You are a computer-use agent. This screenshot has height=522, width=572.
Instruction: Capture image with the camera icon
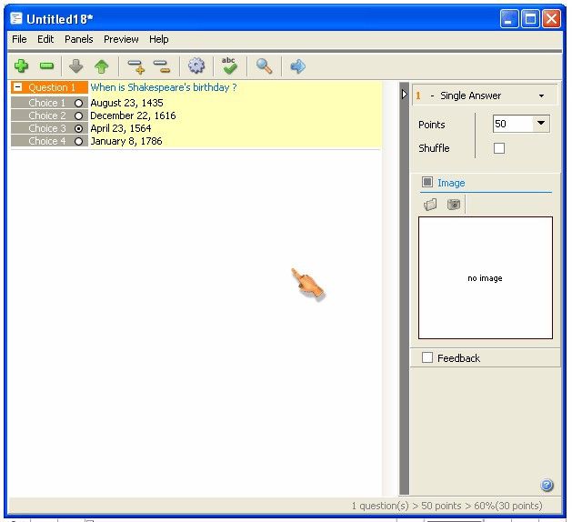[x=454, y=205]
